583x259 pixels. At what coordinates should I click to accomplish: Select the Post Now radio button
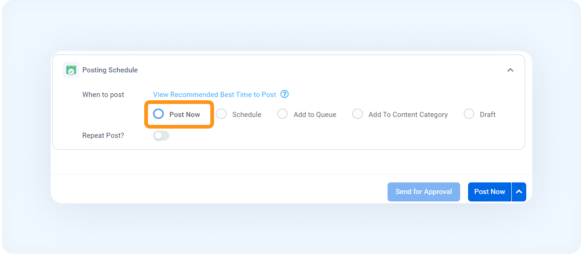[158, 114]
